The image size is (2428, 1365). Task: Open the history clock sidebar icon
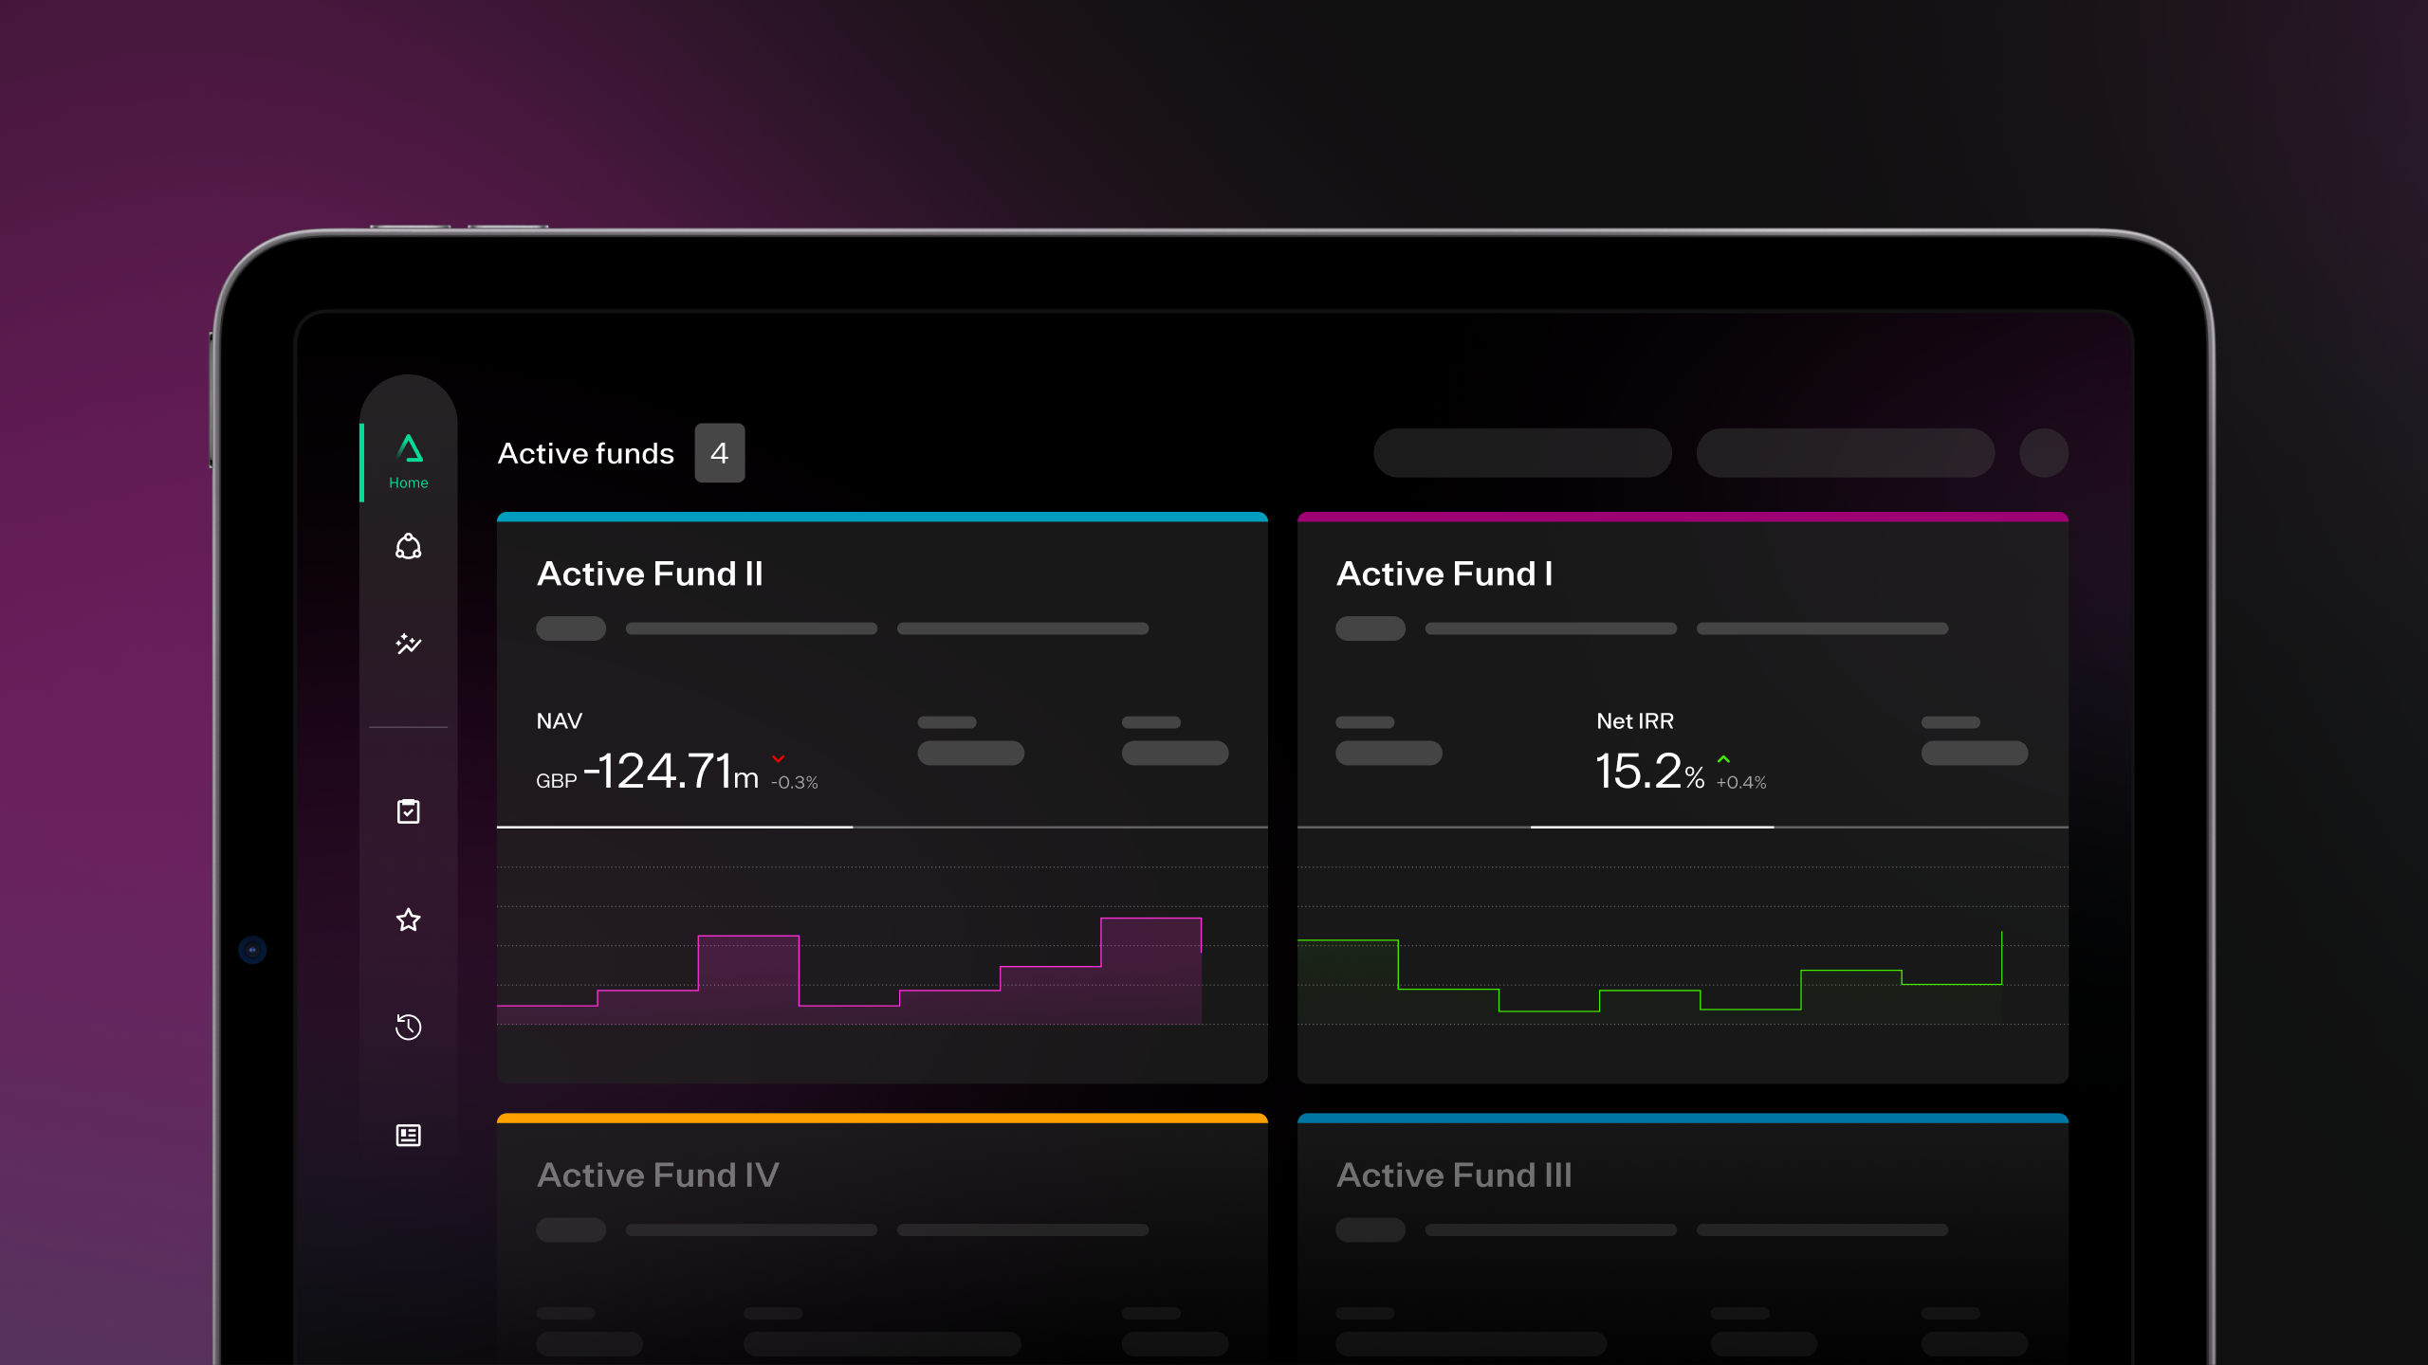click(x=408, y=1027)
